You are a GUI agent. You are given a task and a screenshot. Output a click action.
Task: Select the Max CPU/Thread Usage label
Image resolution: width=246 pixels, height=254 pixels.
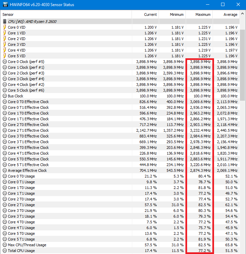pos(27,245)
